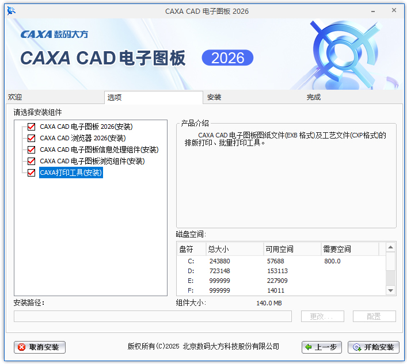Click 57688 free space value
Image resolution: width=407 pixels, height=364 pixels.
pos(275,261)
